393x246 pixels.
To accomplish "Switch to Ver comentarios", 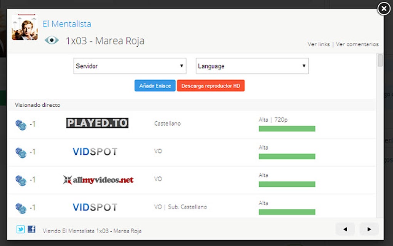I will point(357,44).
